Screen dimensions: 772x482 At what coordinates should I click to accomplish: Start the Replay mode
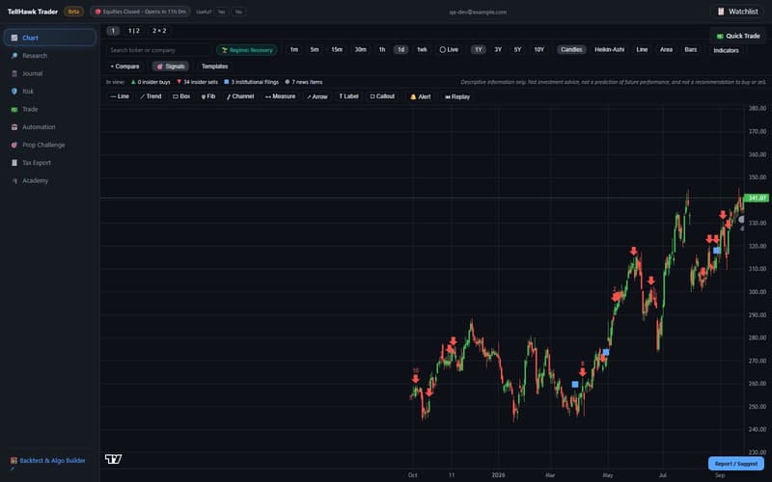[457, 97]
